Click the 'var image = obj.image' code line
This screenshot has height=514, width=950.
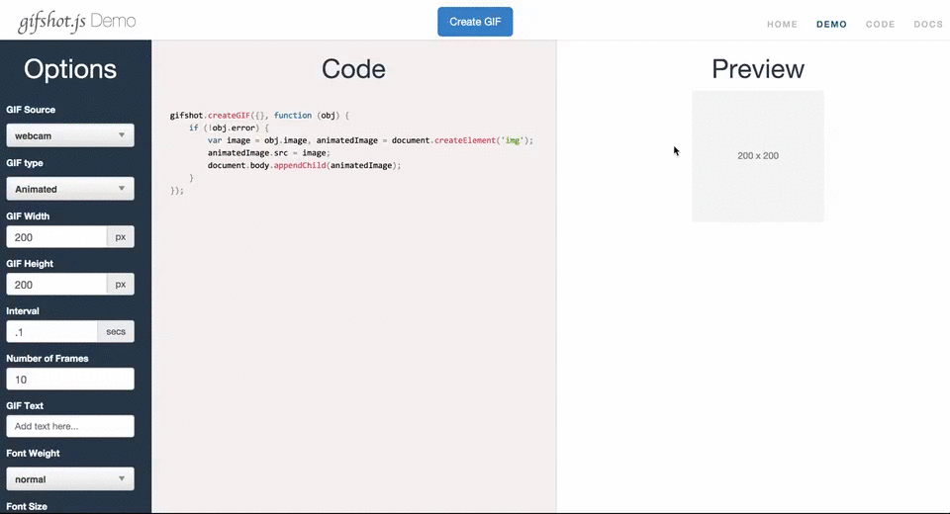[370, 140]
